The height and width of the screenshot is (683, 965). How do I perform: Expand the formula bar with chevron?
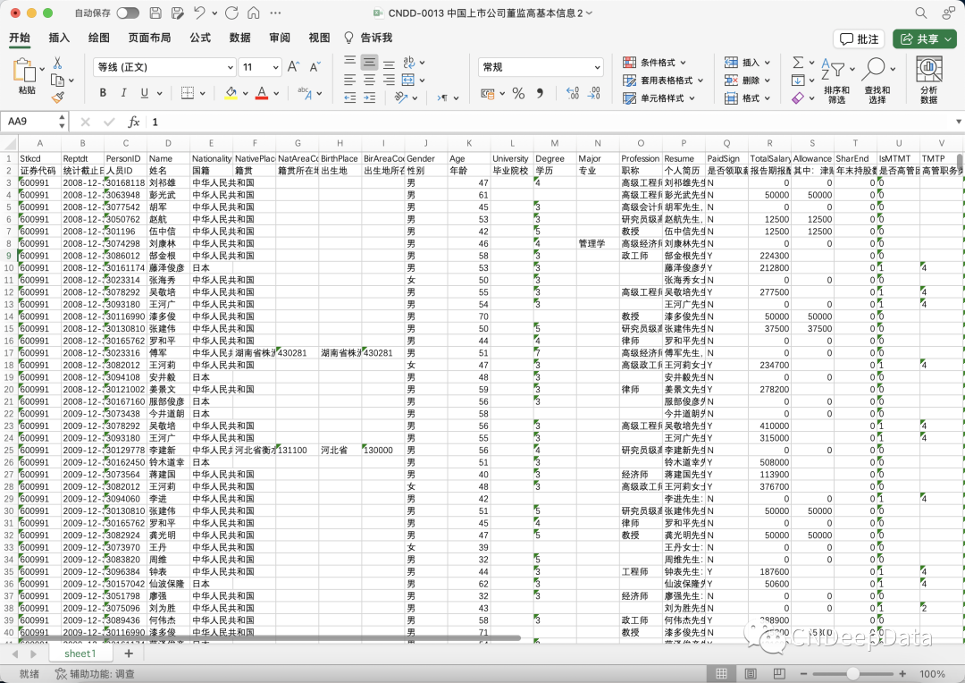coord(958,122)
